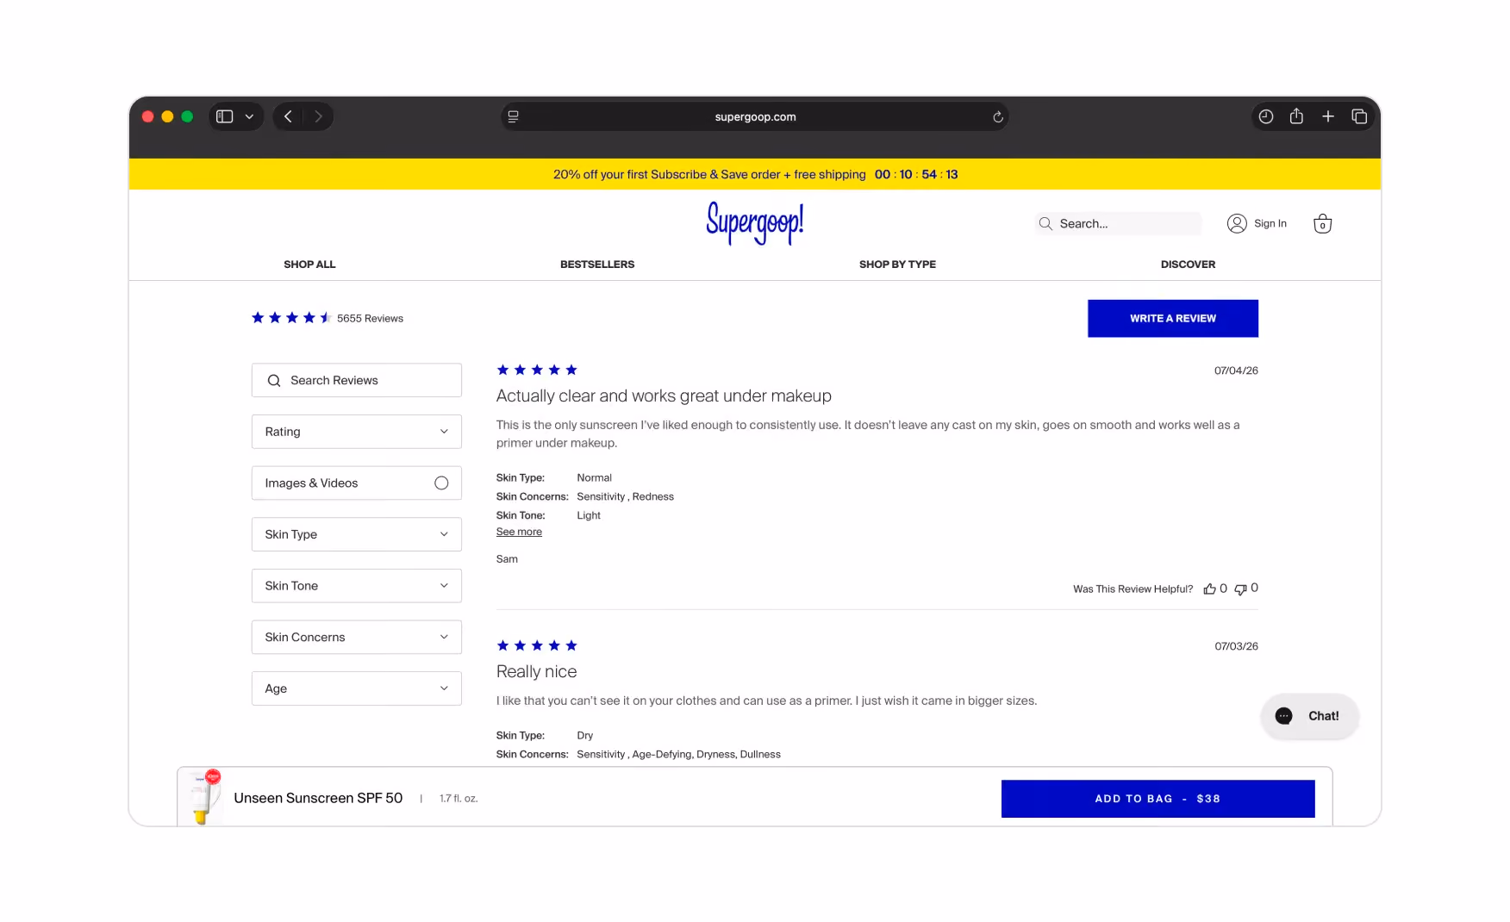Viewport: 1510px width, 922px height.
Task: Open the sidebar options chevron
Action: (x=249, y=116)
